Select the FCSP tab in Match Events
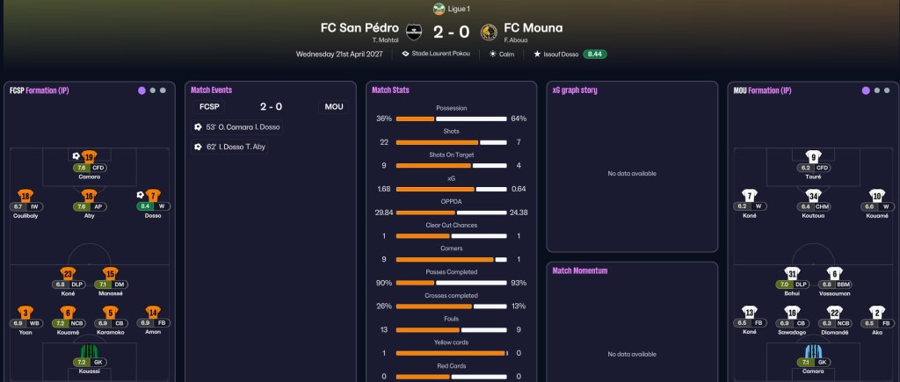Viewport: 900px width, 382px height. (x=209, y=106)
